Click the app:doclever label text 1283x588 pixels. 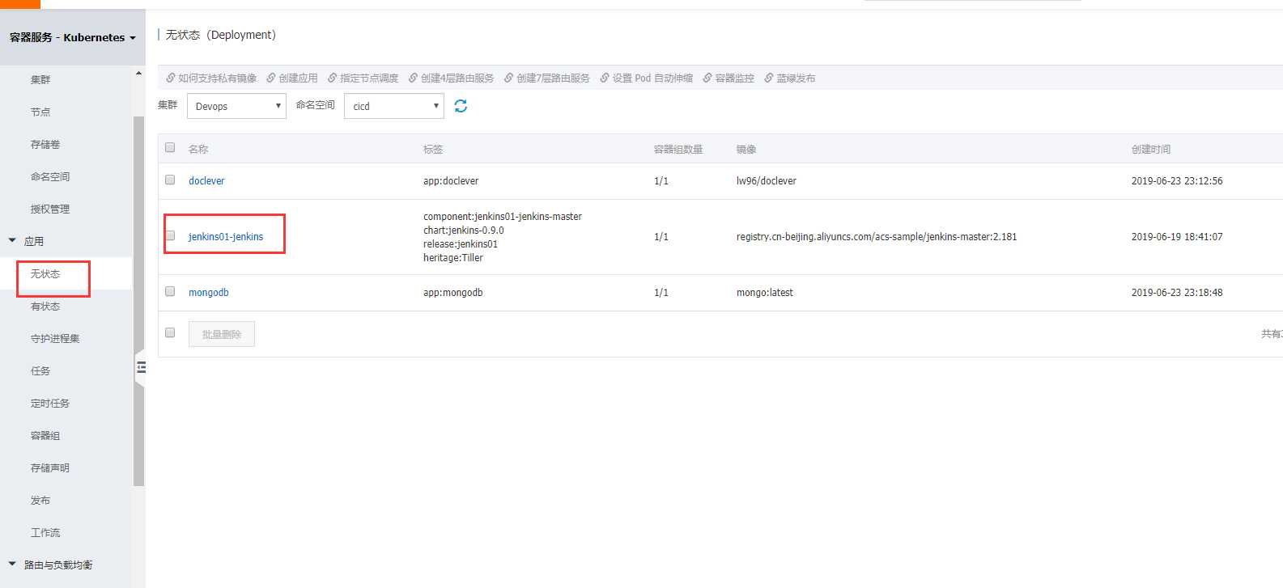[x=451, y=180]
